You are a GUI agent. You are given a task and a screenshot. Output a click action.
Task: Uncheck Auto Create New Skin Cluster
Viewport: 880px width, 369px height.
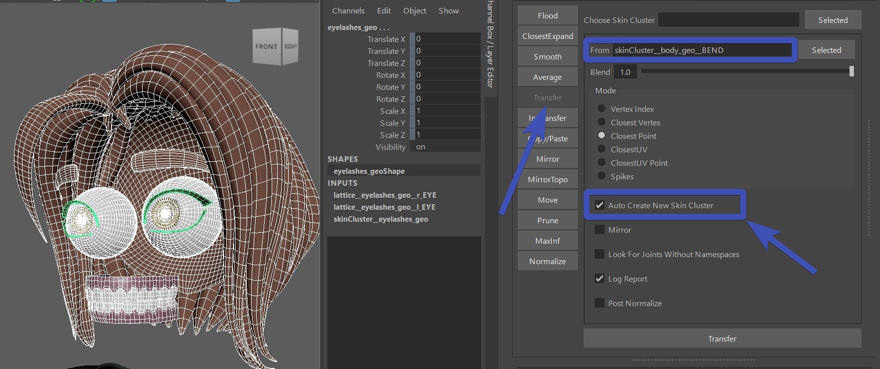click(599, 205)
